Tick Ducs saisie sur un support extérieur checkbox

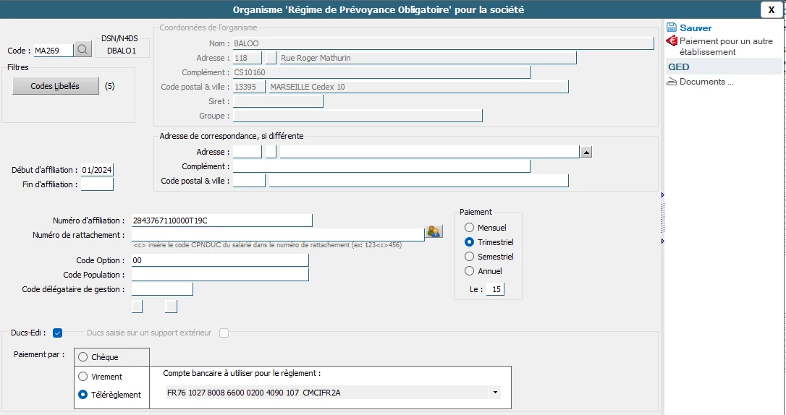tap(224, 333)
